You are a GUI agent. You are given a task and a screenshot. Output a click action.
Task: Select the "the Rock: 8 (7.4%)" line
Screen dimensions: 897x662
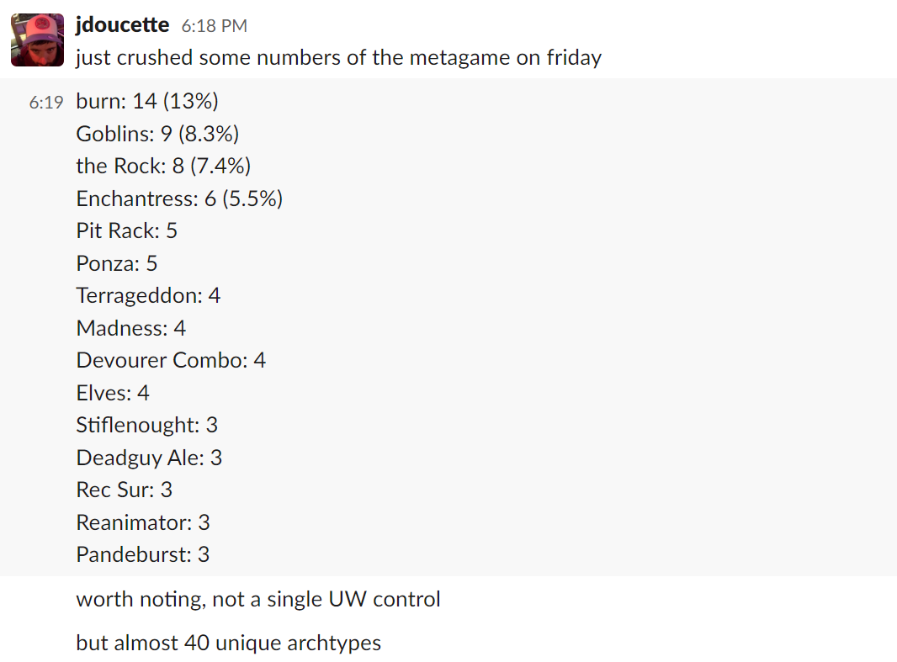click(163, 166)
